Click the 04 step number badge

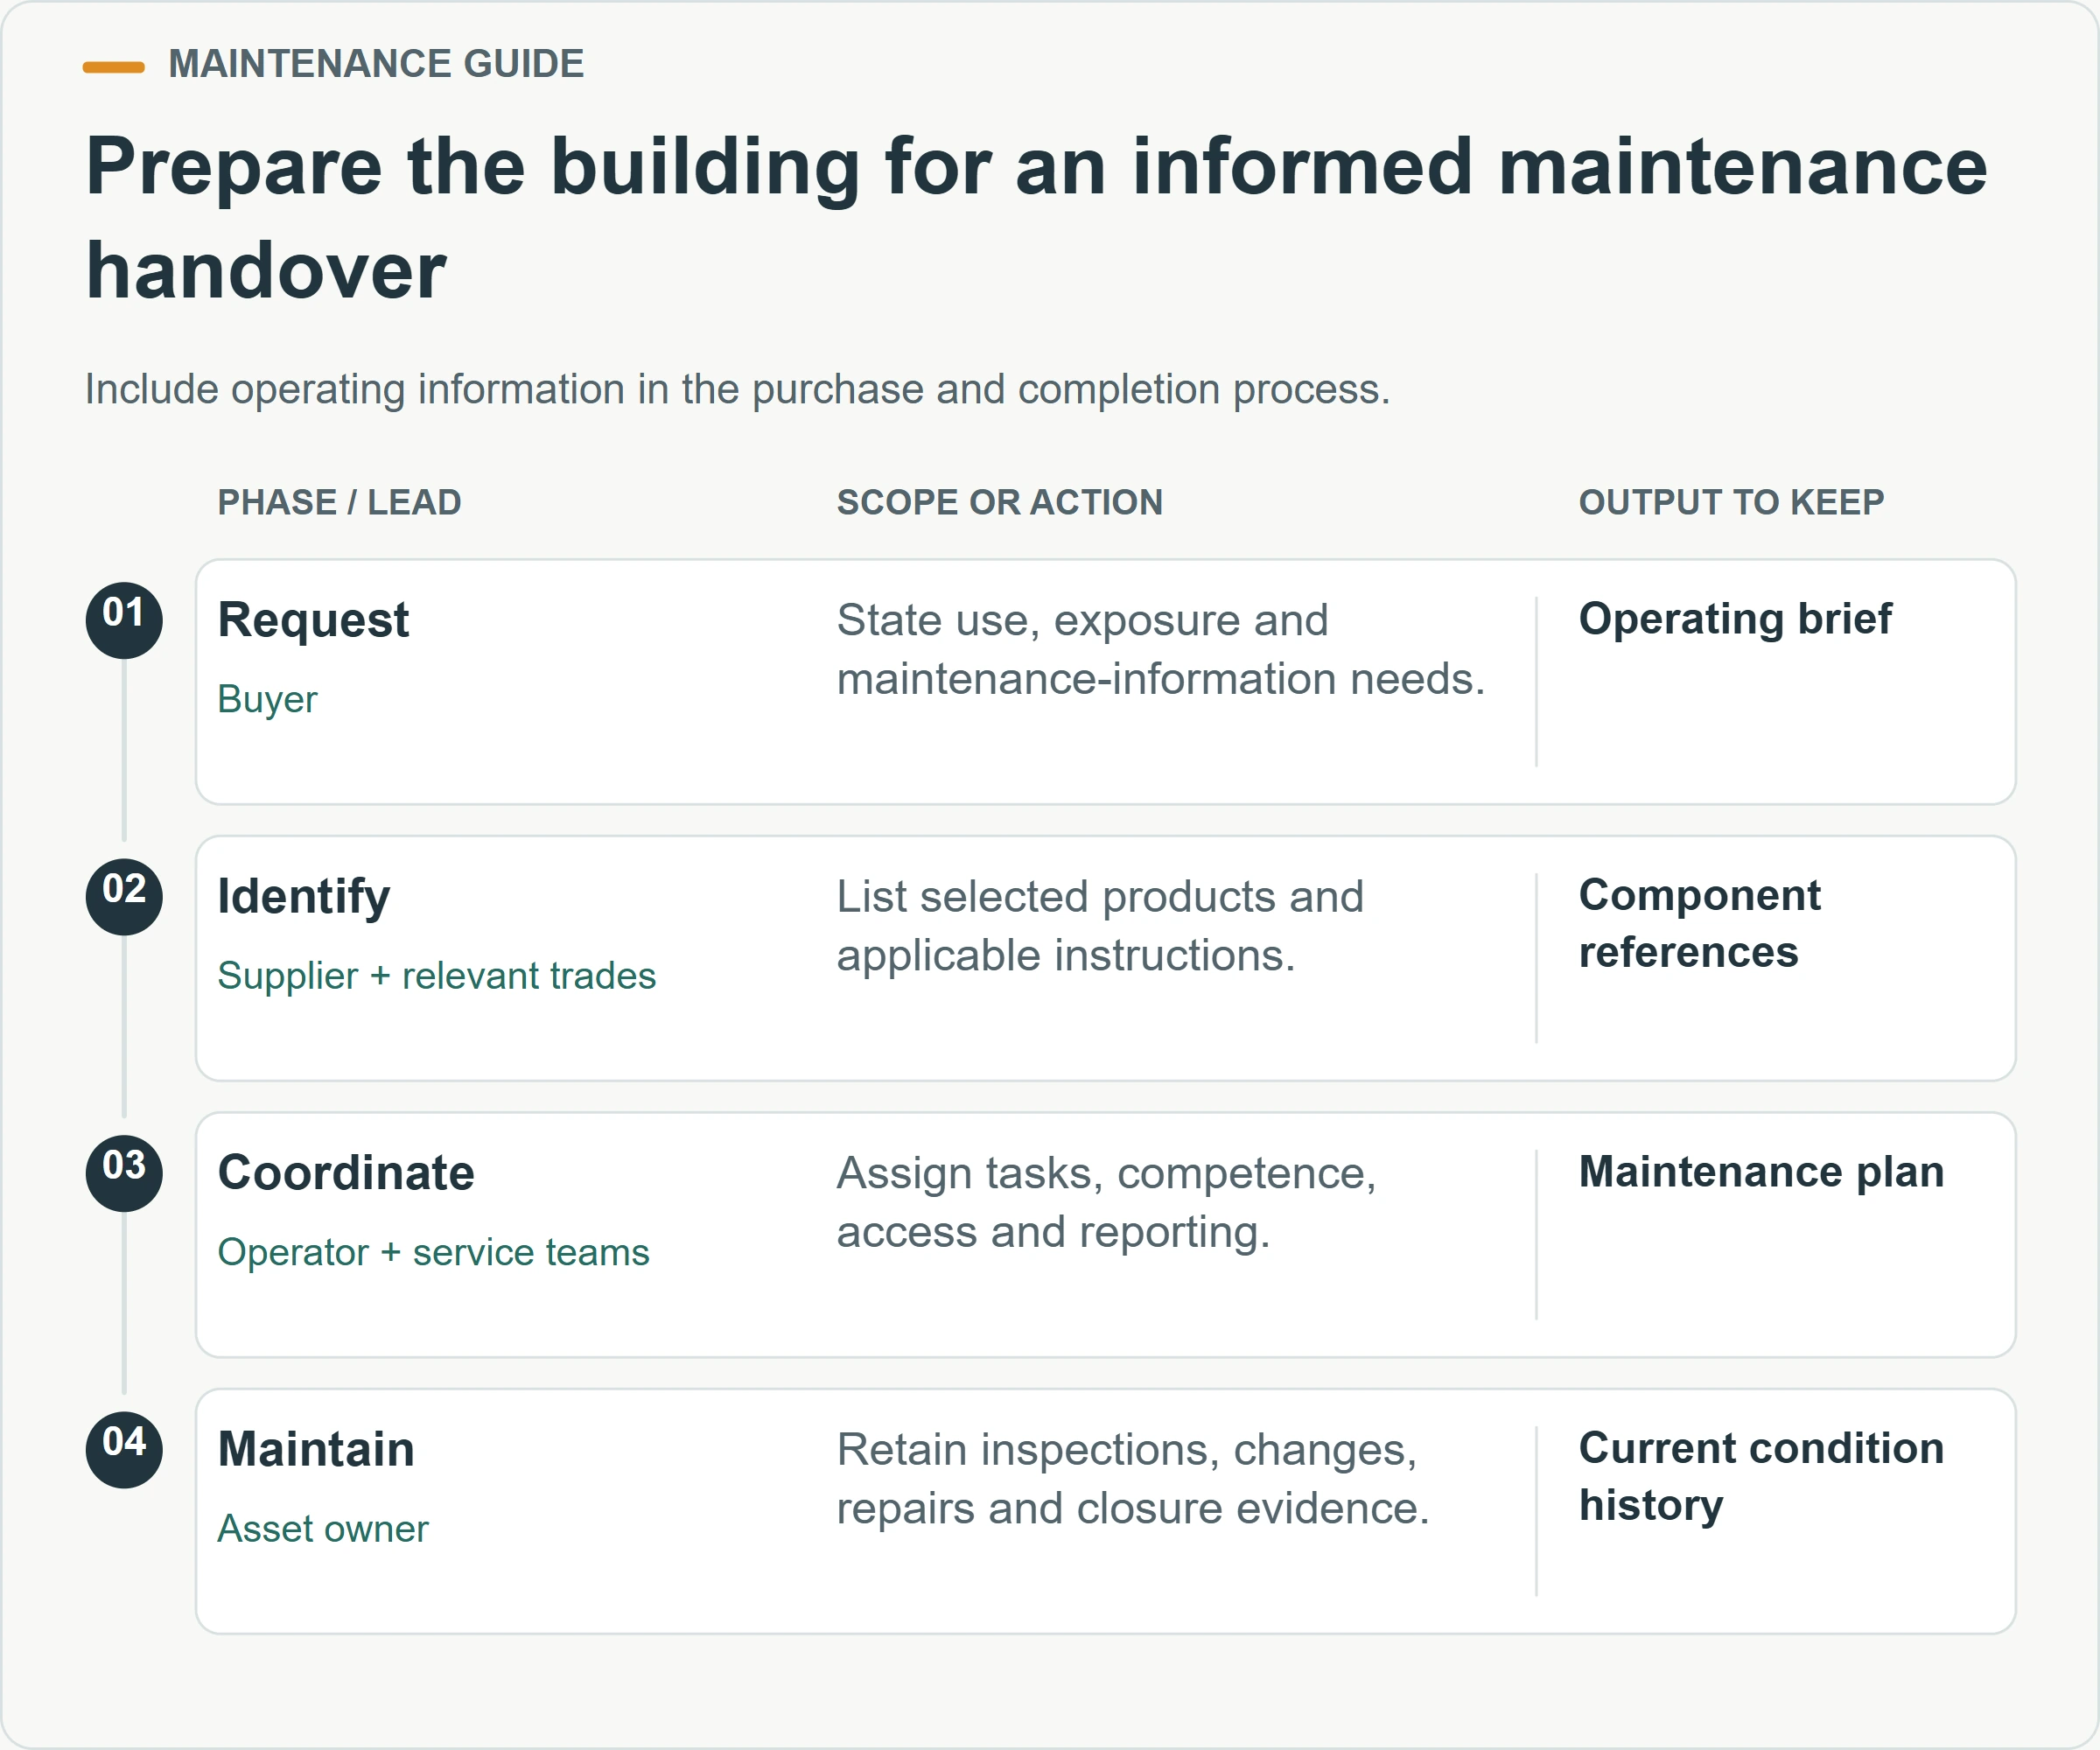click(x=124, y=1450)
